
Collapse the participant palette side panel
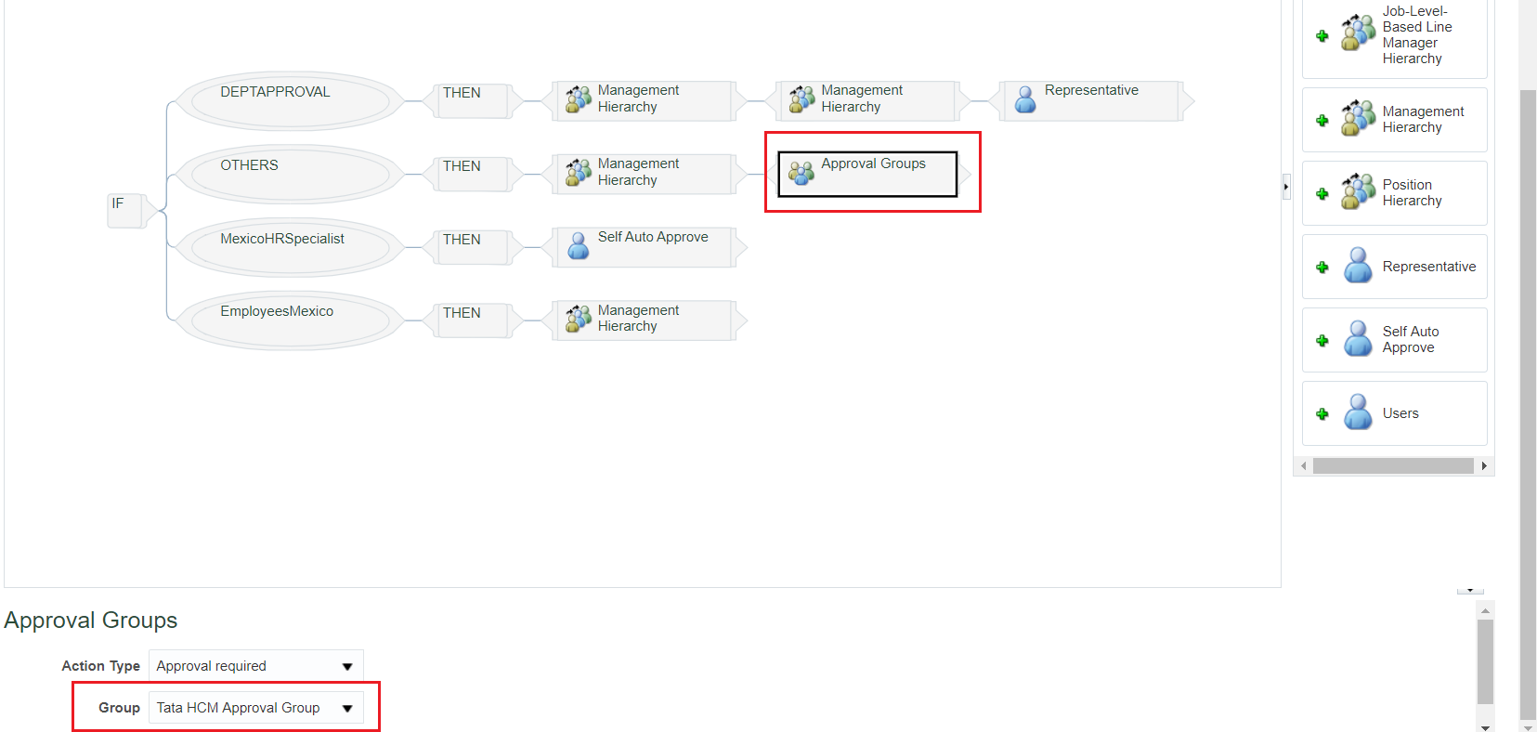pyautogui.click(x=1286, y=187)
